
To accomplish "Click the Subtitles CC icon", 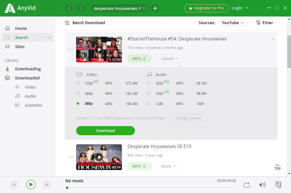I will pyautogui.click(x=17, y=105).
